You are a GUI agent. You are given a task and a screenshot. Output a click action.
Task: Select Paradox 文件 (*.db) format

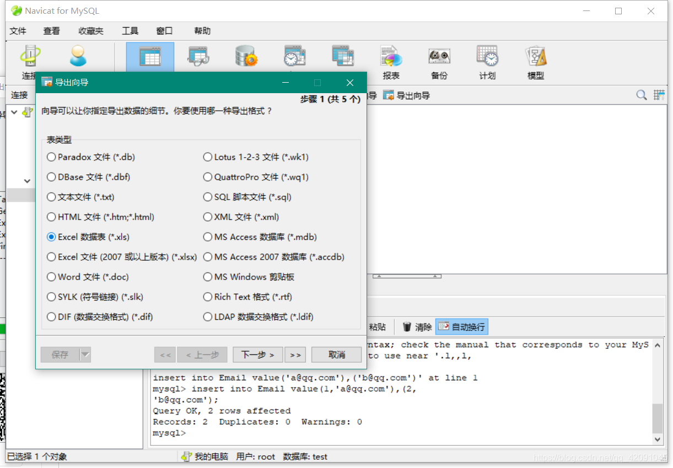[x=90, y=157]
